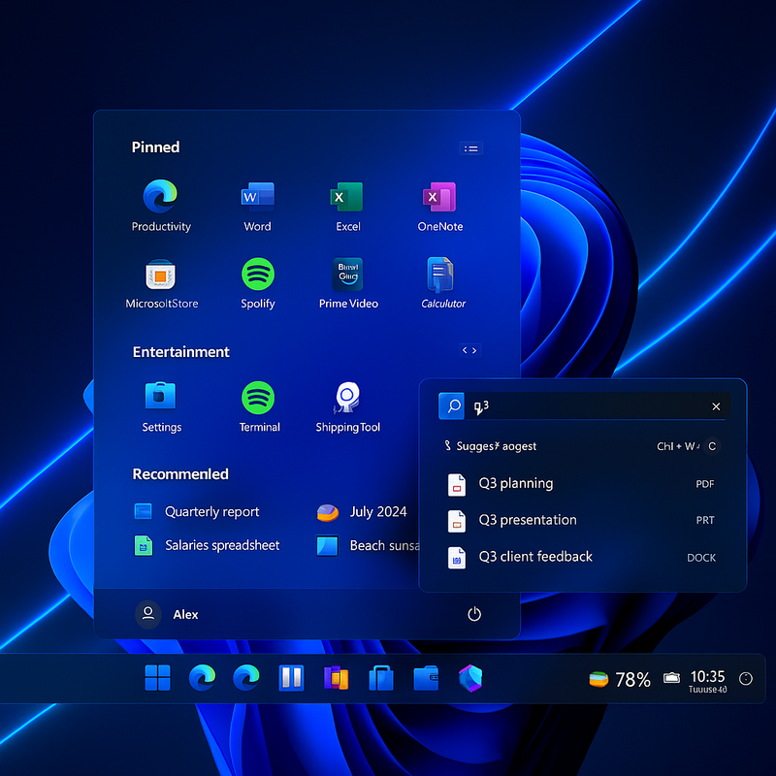Open Q3 planning PDF result
The image size is (776, 776).
coord(581,483)
